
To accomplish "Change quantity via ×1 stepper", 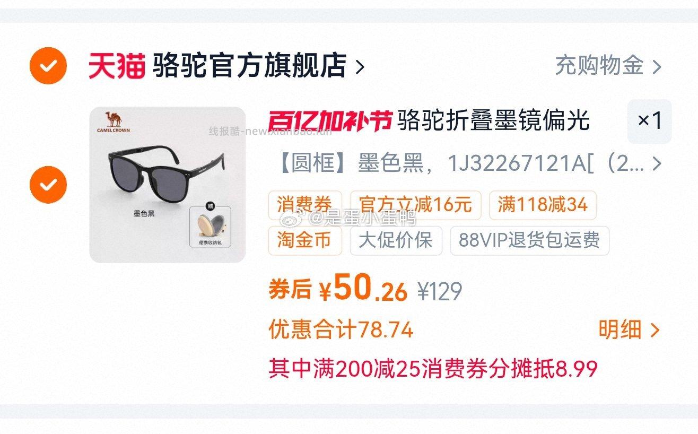I will pos(649,121).
